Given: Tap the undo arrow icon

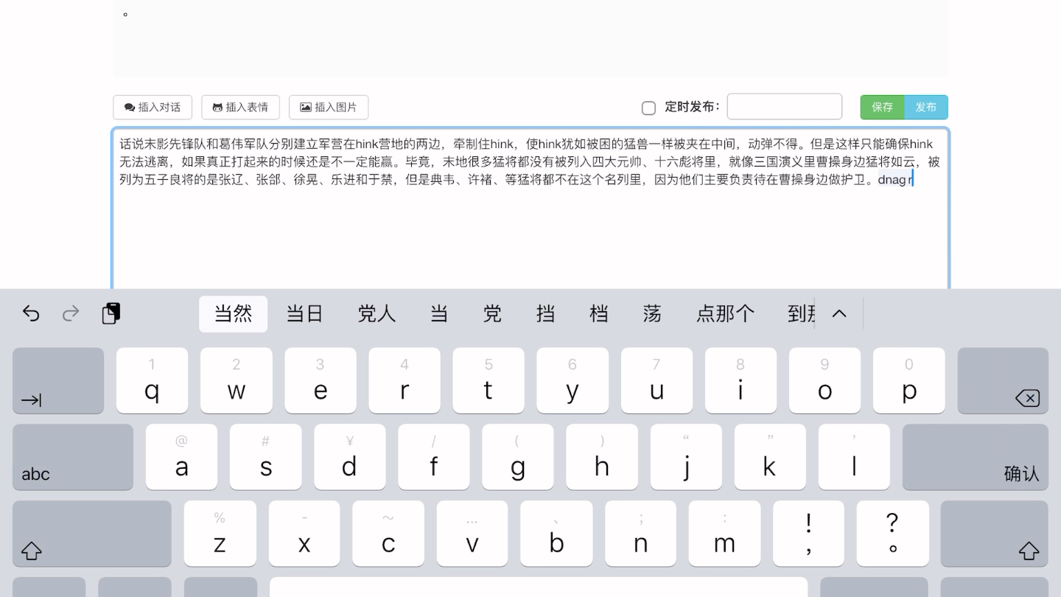Looking at the screenshot, I should 31,314.
